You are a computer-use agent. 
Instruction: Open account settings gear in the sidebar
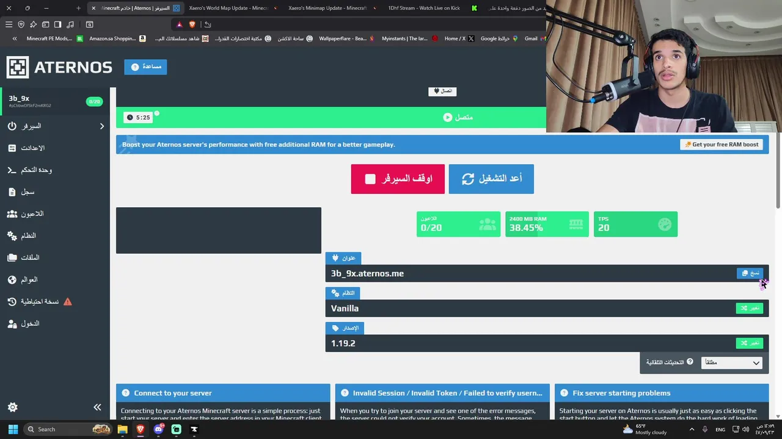pyautogui.click(x=13, y=407)
